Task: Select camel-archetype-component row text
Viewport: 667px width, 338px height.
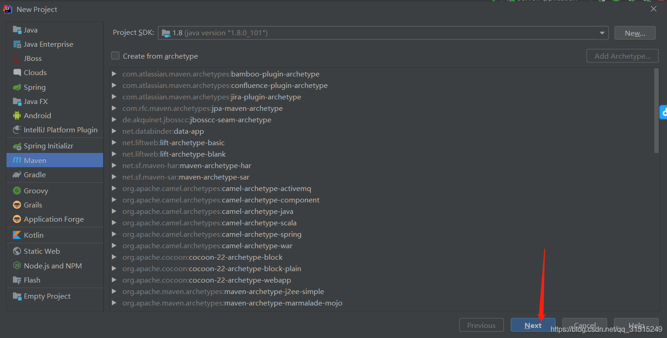Action: (221, 200)
